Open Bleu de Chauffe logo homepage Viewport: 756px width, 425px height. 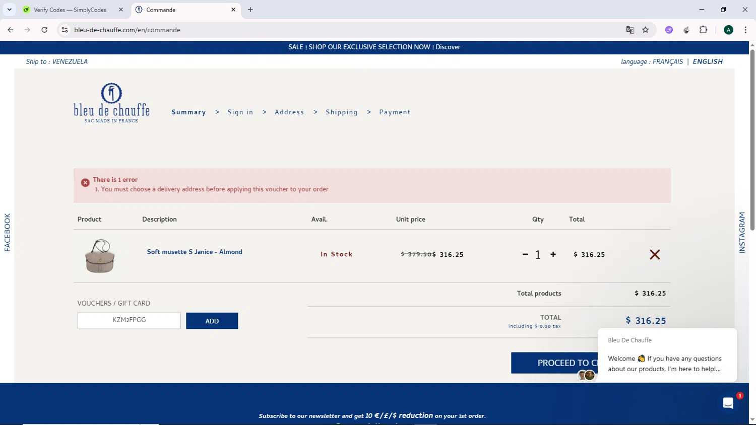(x=111, y=103)
